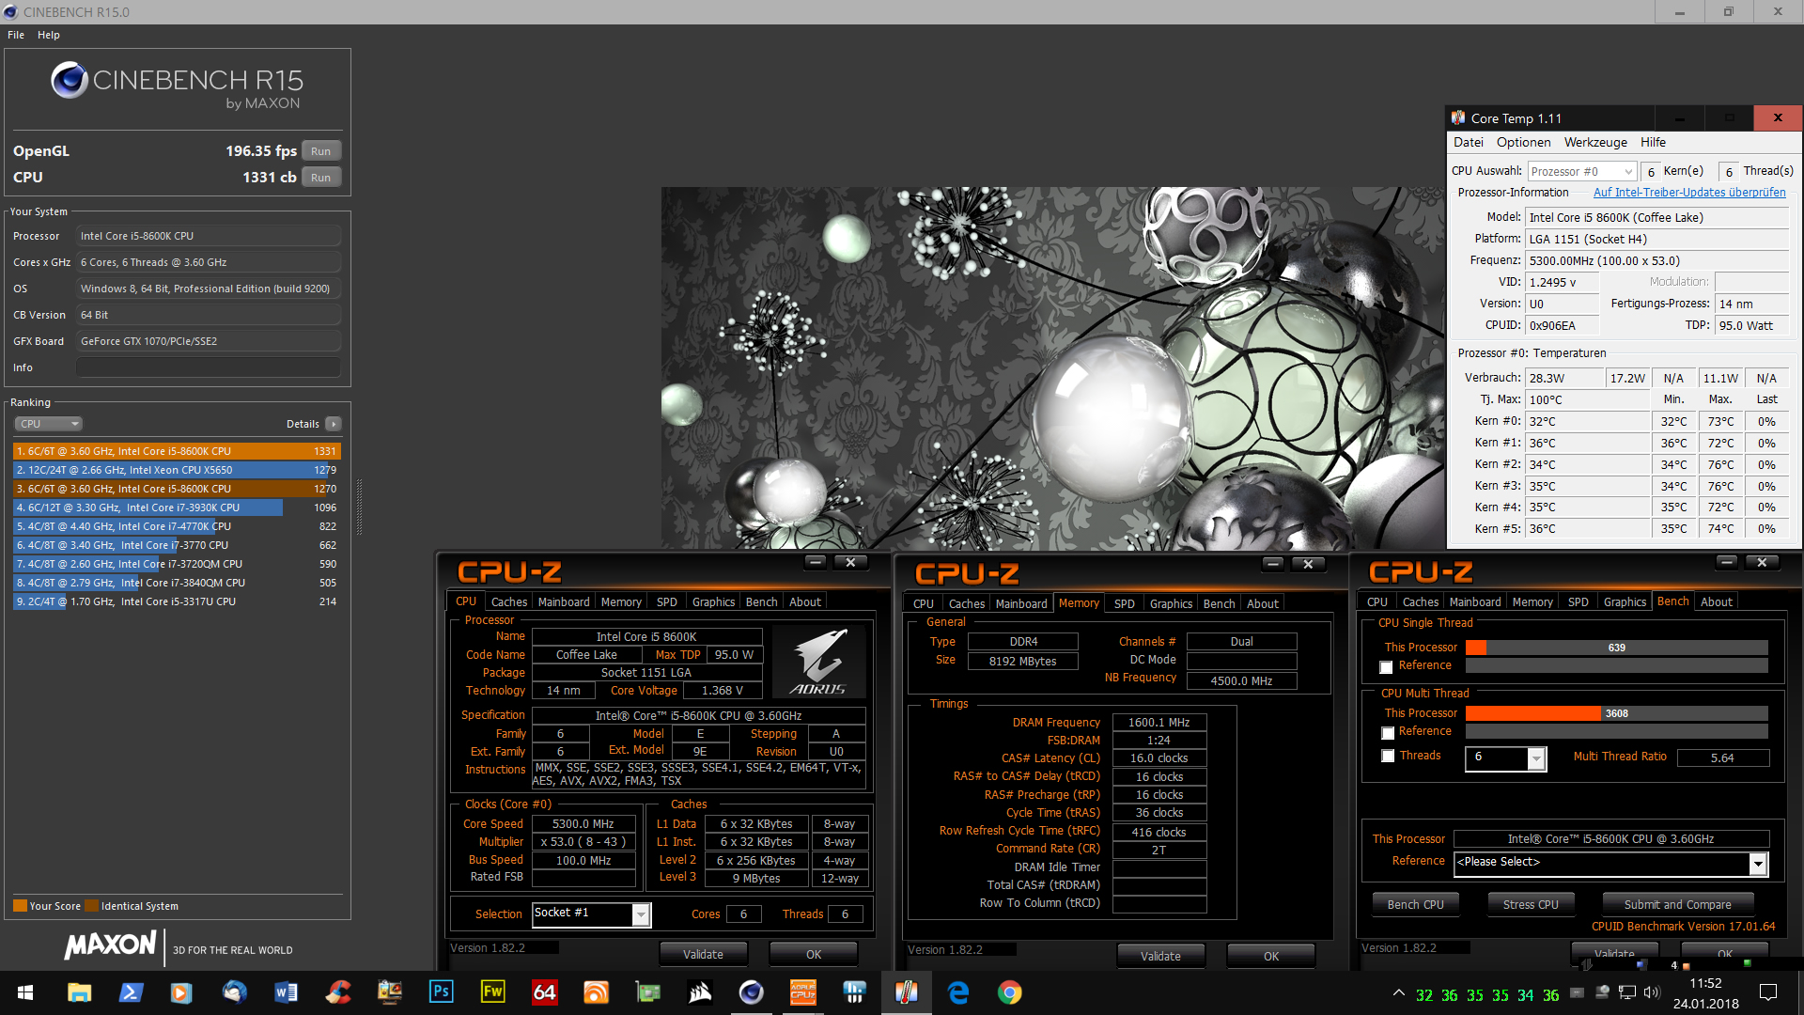
Task: Open the Help menu in Cinebench
Action: pos(49,35)
